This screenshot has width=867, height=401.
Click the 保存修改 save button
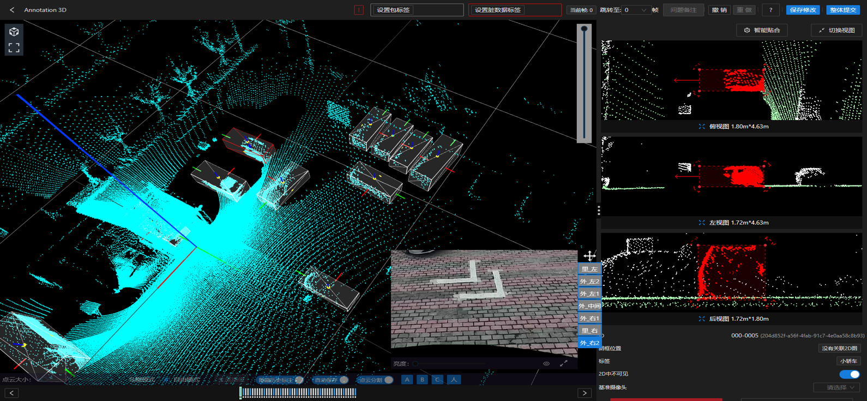pyautogui.click(x=803, y=10)
